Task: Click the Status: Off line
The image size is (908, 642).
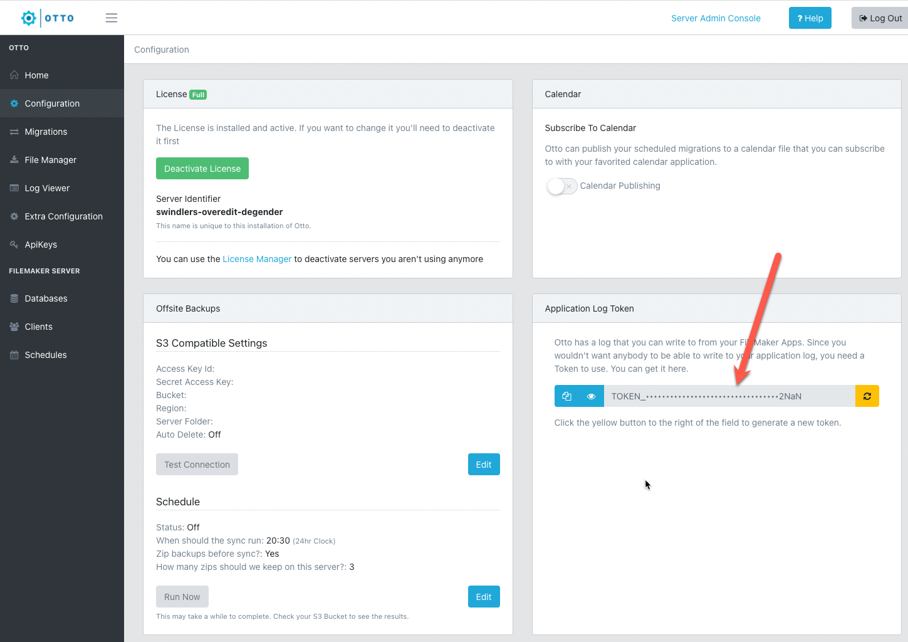Action: pos(178,527)
